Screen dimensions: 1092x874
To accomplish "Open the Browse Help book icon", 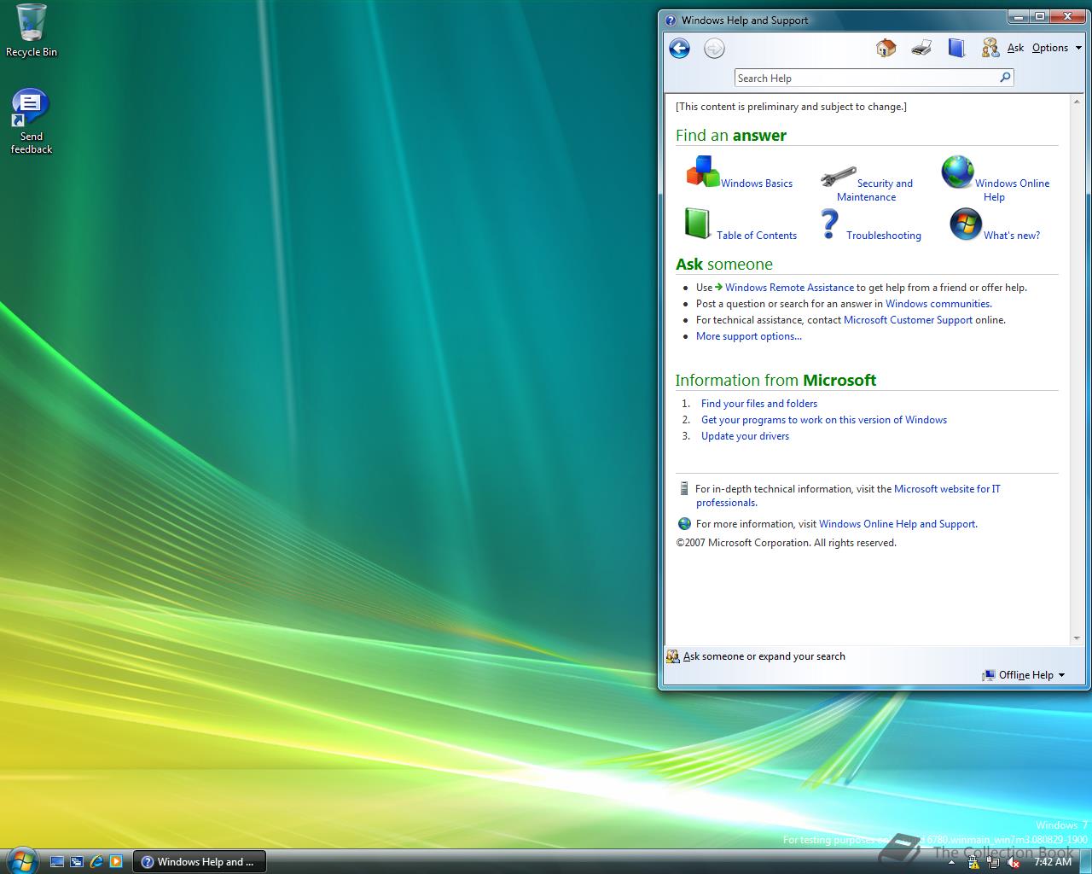I will click(x=956, y=48).
